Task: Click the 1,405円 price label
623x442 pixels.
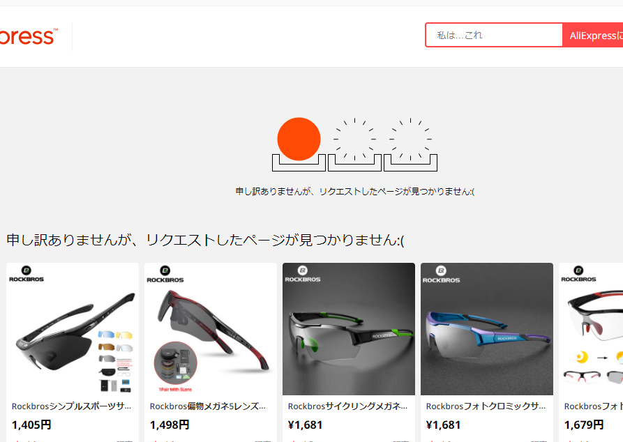Action: coord(31,425)
